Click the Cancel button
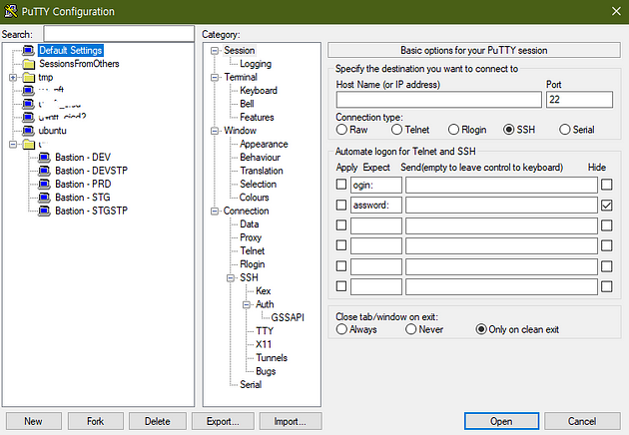The height and width of the screenshot is (435, 629). [x=582, y=421]
